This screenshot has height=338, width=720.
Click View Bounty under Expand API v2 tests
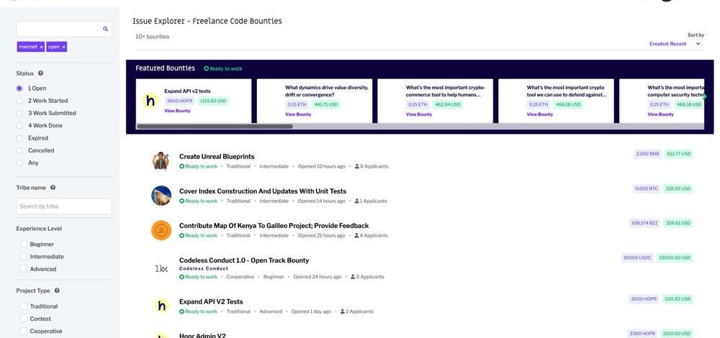[x=177, y=111]
